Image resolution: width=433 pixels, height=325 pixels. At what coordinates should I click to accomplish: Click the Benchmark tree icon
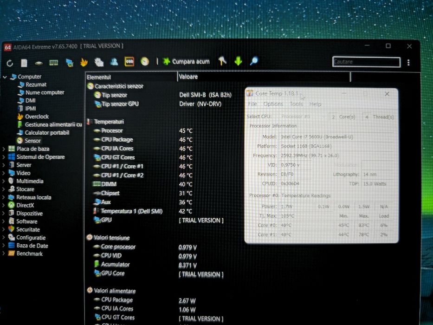[x=11, y=253]
